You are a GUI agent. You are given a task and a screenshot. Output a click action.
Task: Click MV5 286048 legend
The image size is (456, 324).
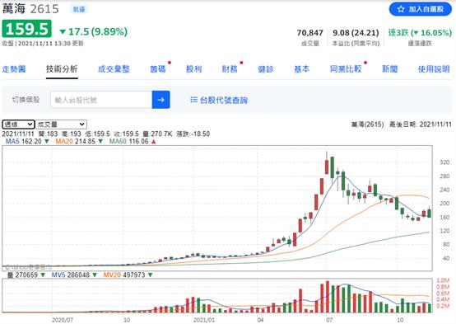74,275
